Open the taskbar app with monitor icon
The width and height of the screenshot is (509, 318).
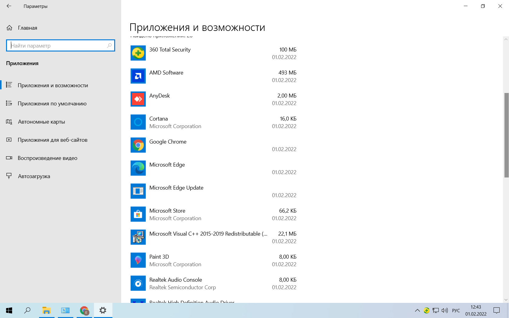(65, 310)
